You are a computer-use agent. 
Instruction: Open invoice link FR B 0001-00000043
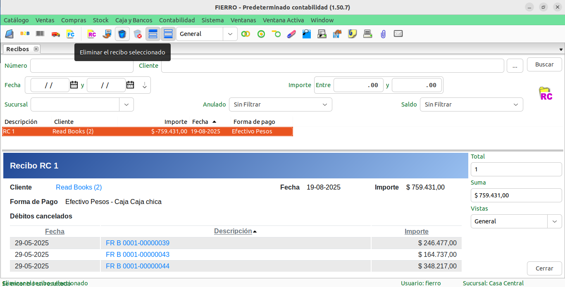138,254
